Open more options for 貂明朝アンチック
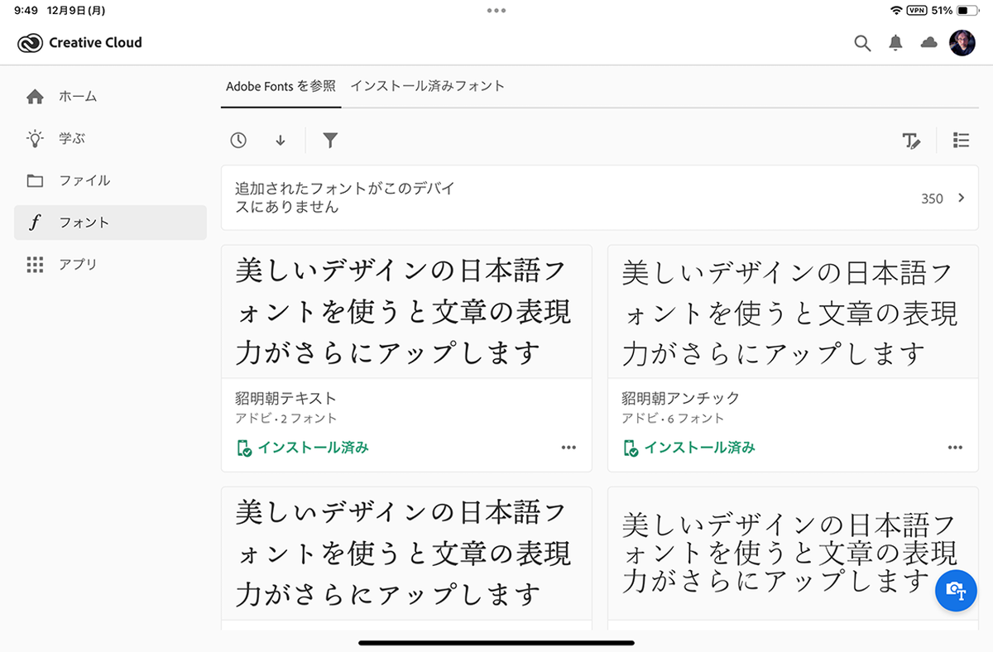Viewport: 993px width, 652px height. click(955, 448)
